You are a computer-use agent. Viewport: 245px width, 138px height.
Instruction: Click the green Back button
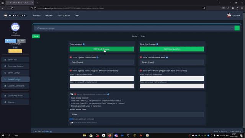point(36,36)
